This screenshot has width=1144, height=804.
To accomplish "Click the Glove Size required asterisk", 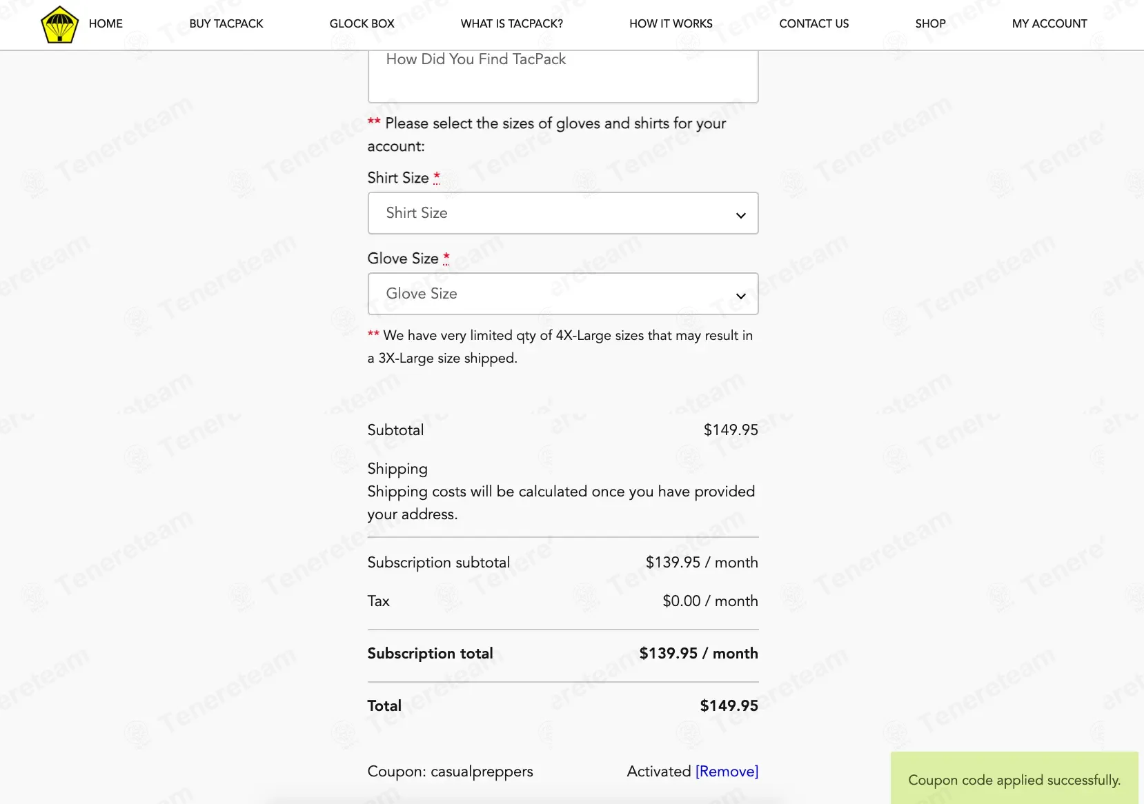I will [x=446, y=258].
